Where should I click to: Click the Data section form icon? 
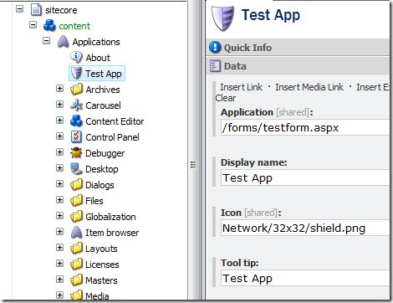pyautogui.click(x=215, y=66)
